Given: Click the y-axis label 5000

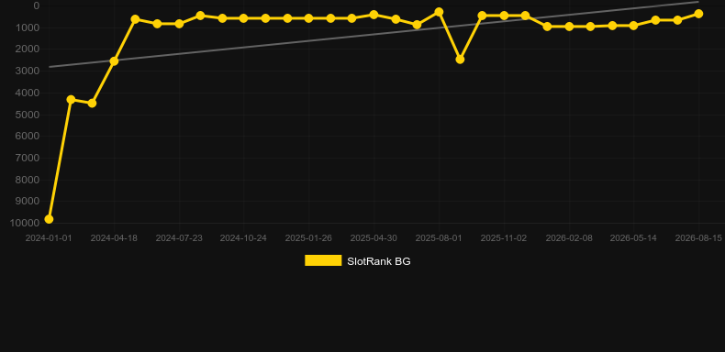Looking at the screenshot, I should point(28,115).
